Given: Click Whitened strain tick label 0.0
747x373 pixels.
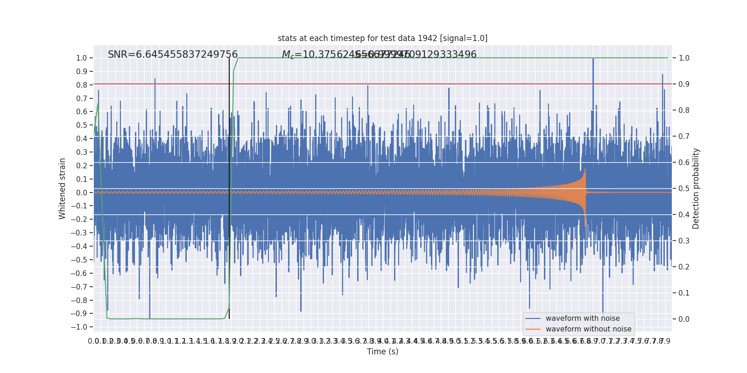Looking at the screenshot, I should click(82, 193).
